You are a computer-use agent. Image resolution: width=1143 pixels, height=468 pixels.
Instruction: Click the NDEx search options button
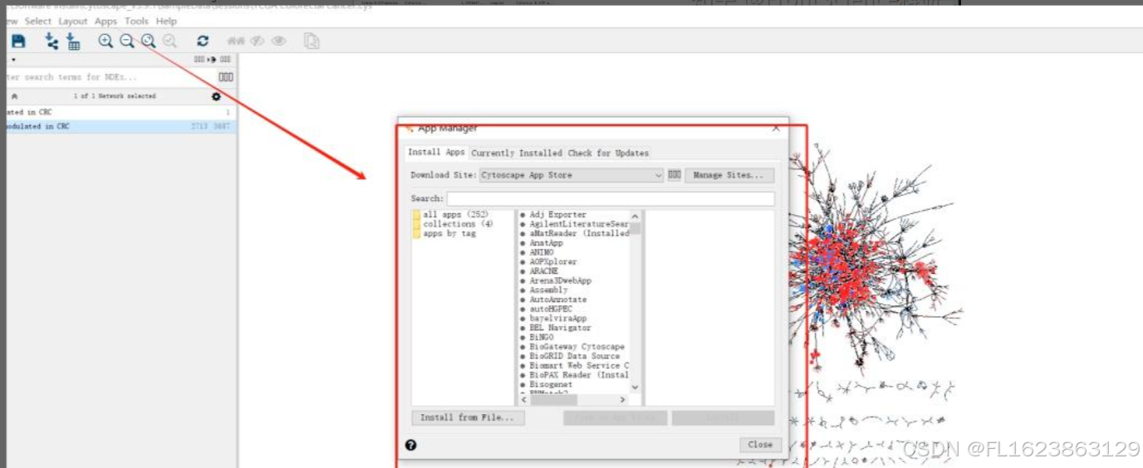pyautogui.click(x=226, y=77)
